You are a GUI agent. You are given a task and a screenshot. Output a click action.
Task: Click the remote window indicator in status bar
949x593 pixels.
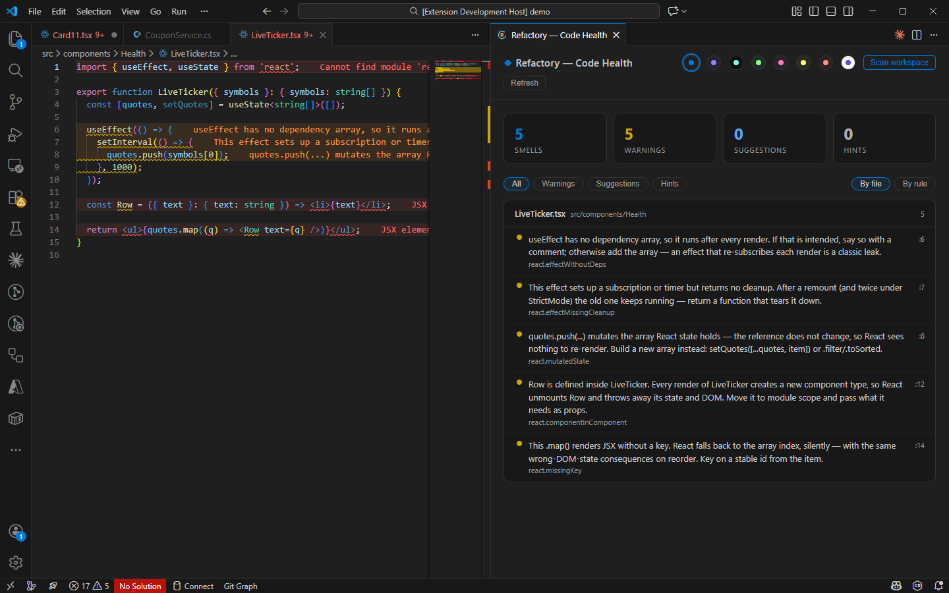click(11, 586)
